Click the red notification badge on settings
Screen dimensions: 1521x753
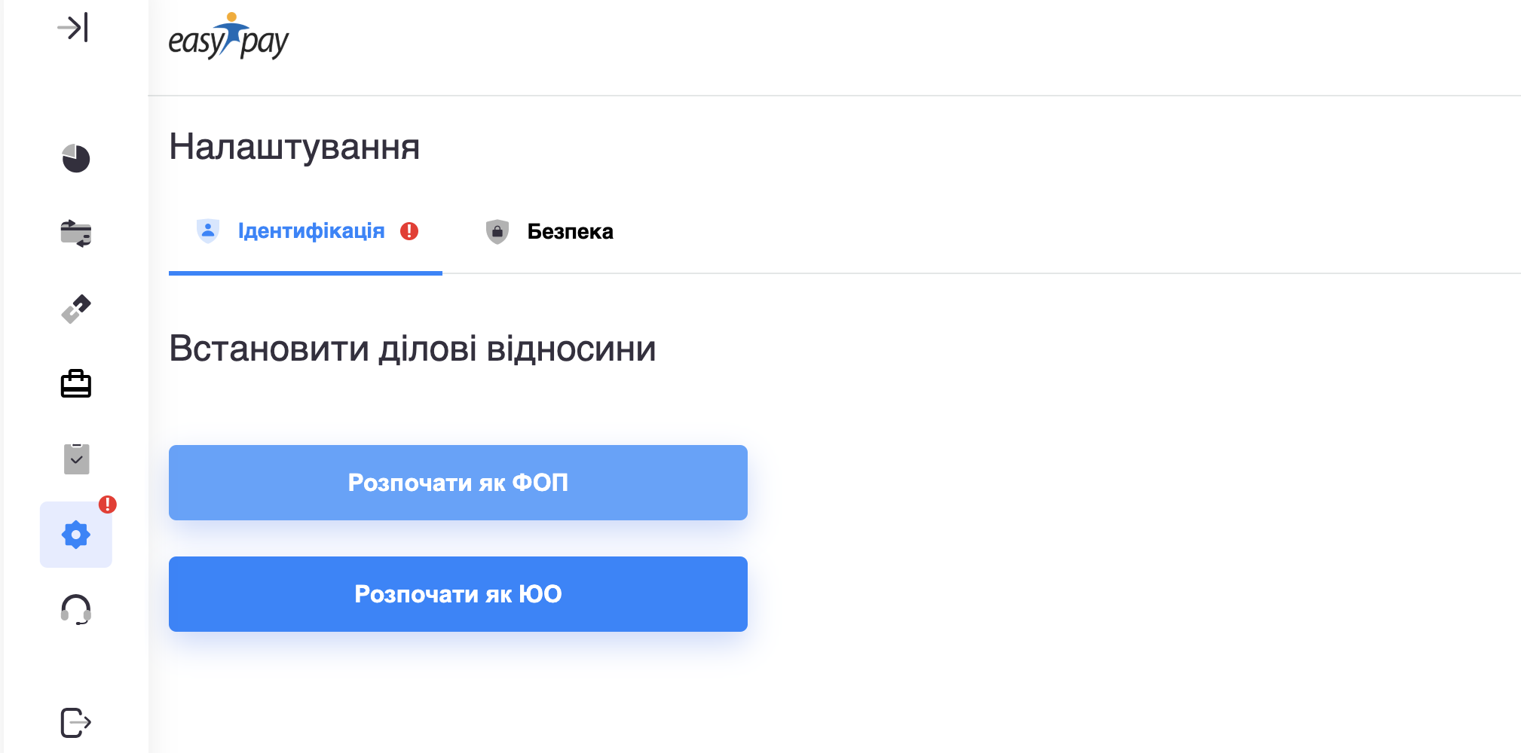[108, 505]
